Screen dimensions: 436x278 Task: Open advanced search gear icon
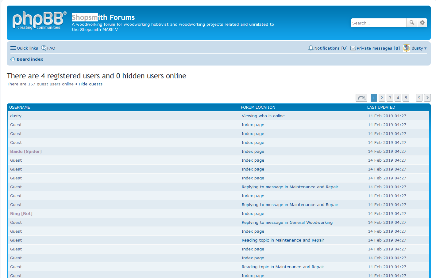[422, 23]
